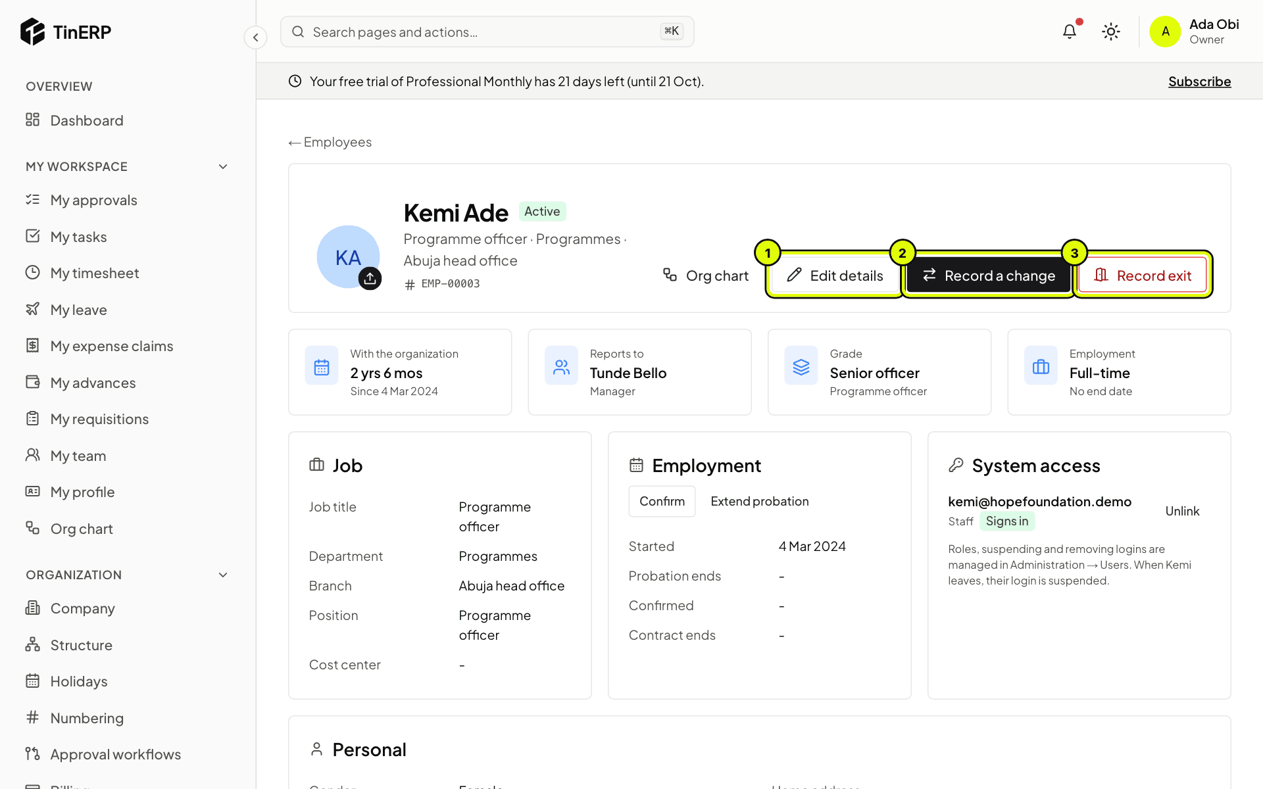Viewport: 1263px width, 789px height.
Task: Open Ada Obi user avatar menu
Action: tap(1165, 32)
